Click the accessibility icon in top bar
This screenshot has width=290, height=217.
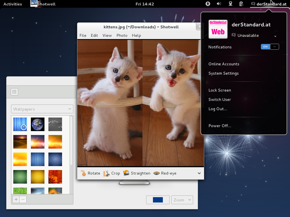pyautogui.click(x=208, y=4)
